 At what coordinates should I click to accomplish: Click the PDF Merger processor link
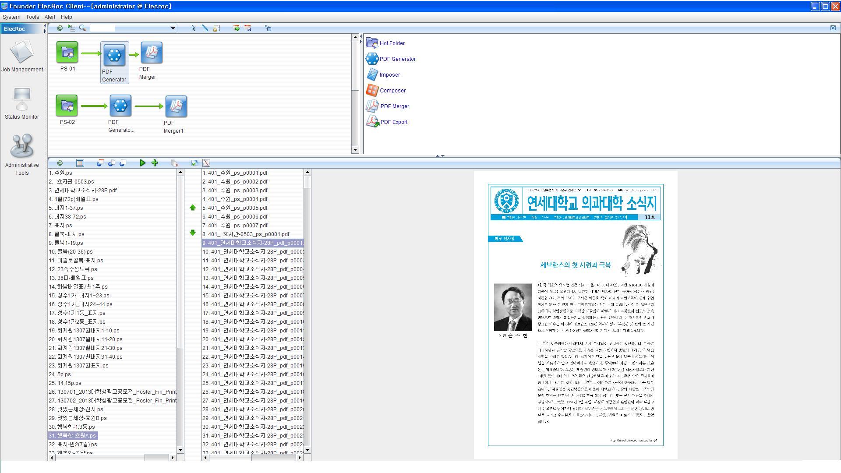pyautogui.click(x=394, y=106)
